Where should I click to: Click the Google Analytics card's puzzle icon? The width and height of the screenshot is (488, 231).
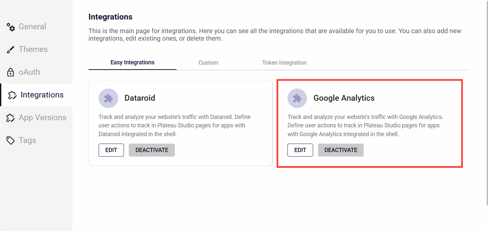297,98
